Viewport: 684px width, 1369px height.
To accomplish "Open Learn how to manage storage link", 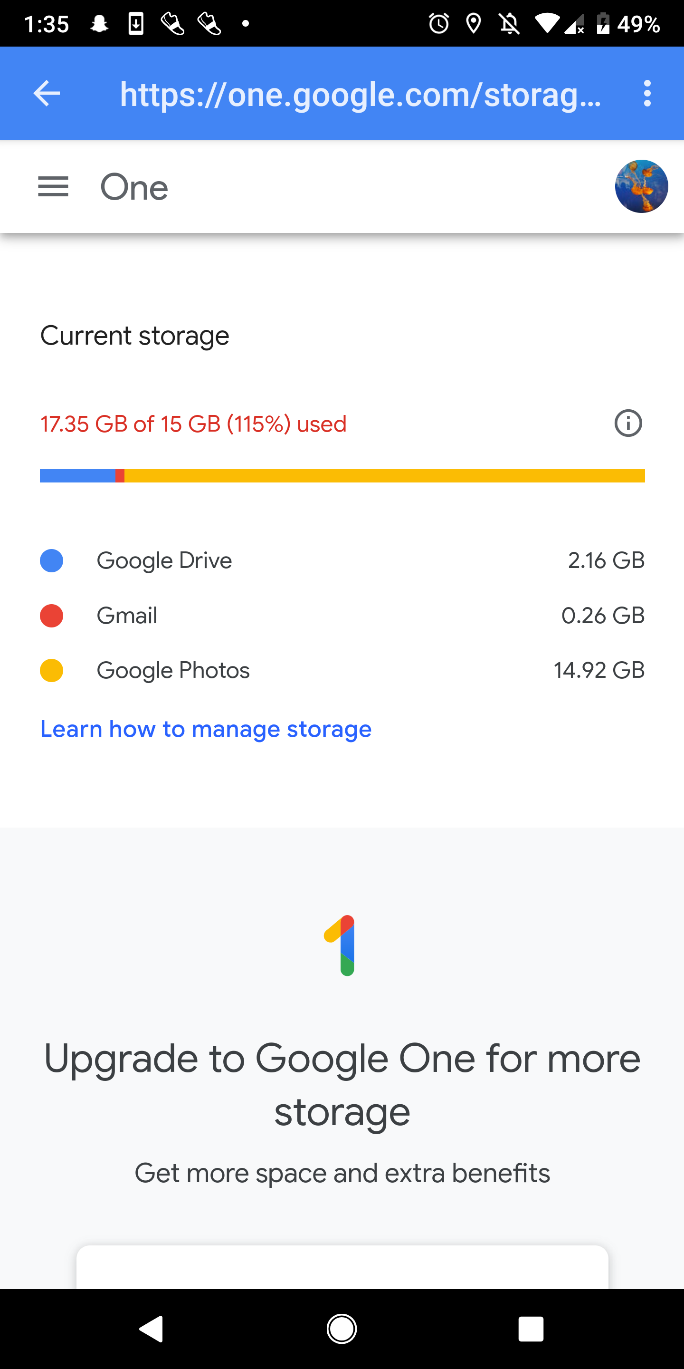I will (x=206, y=729).
